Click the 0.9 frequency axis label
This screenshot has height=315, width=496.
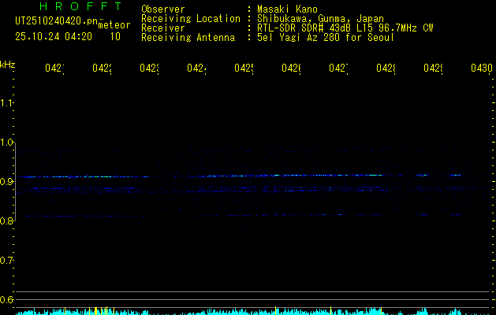click(x=6, y=182)
